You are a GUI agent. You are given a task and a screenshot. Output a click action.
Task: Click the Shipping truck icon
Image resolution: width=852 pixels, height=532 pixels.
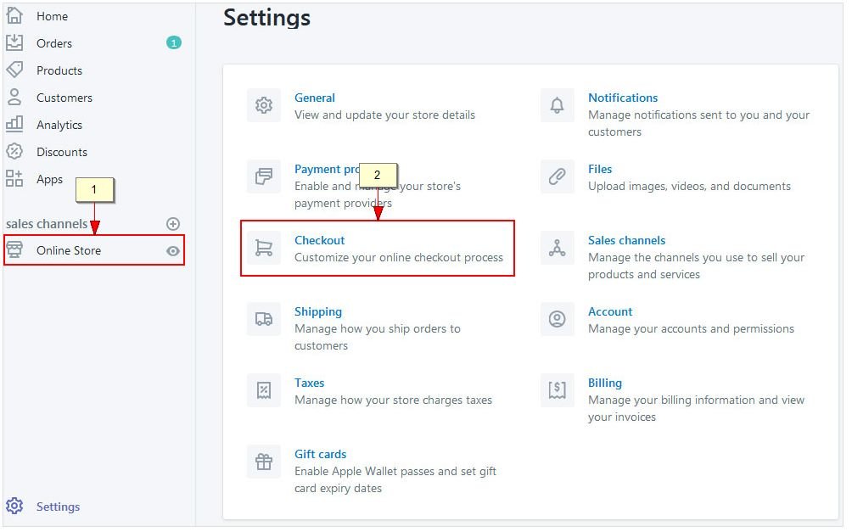point(264,320)
